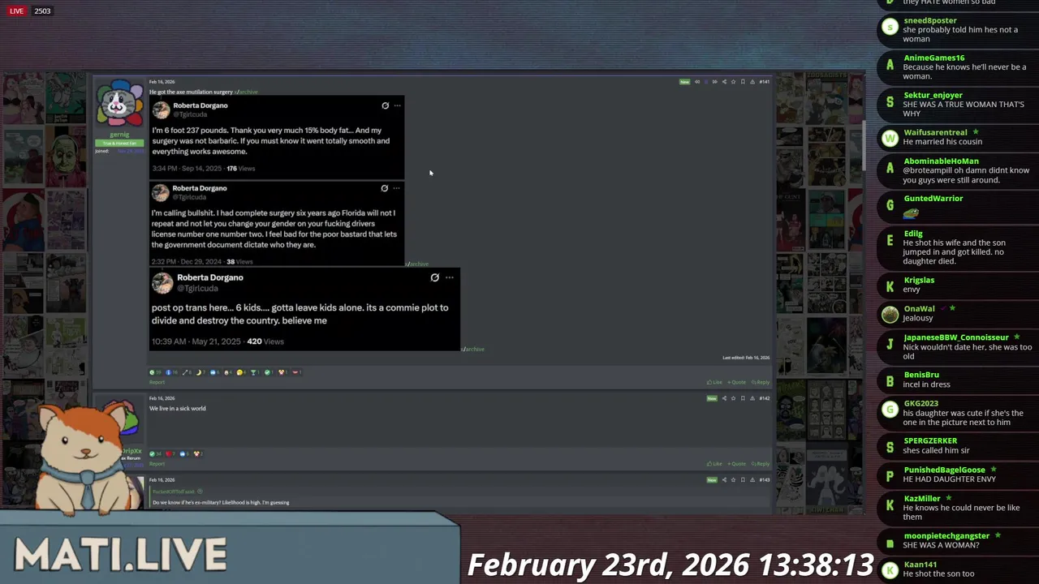The image size is (1039, 584).
Task: Open the Grok icon on the Florida surgery tweet
Action: click(x=384, y=188)
